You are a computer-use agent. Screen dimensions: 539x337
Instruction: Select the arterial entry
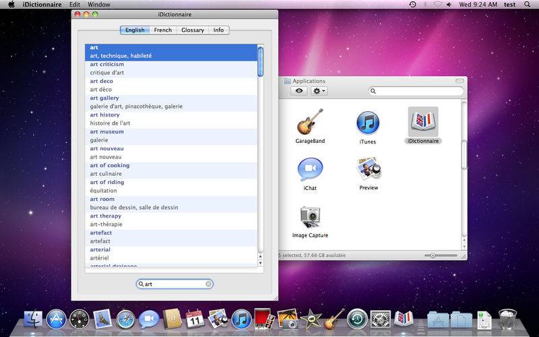tap(171, 254)
